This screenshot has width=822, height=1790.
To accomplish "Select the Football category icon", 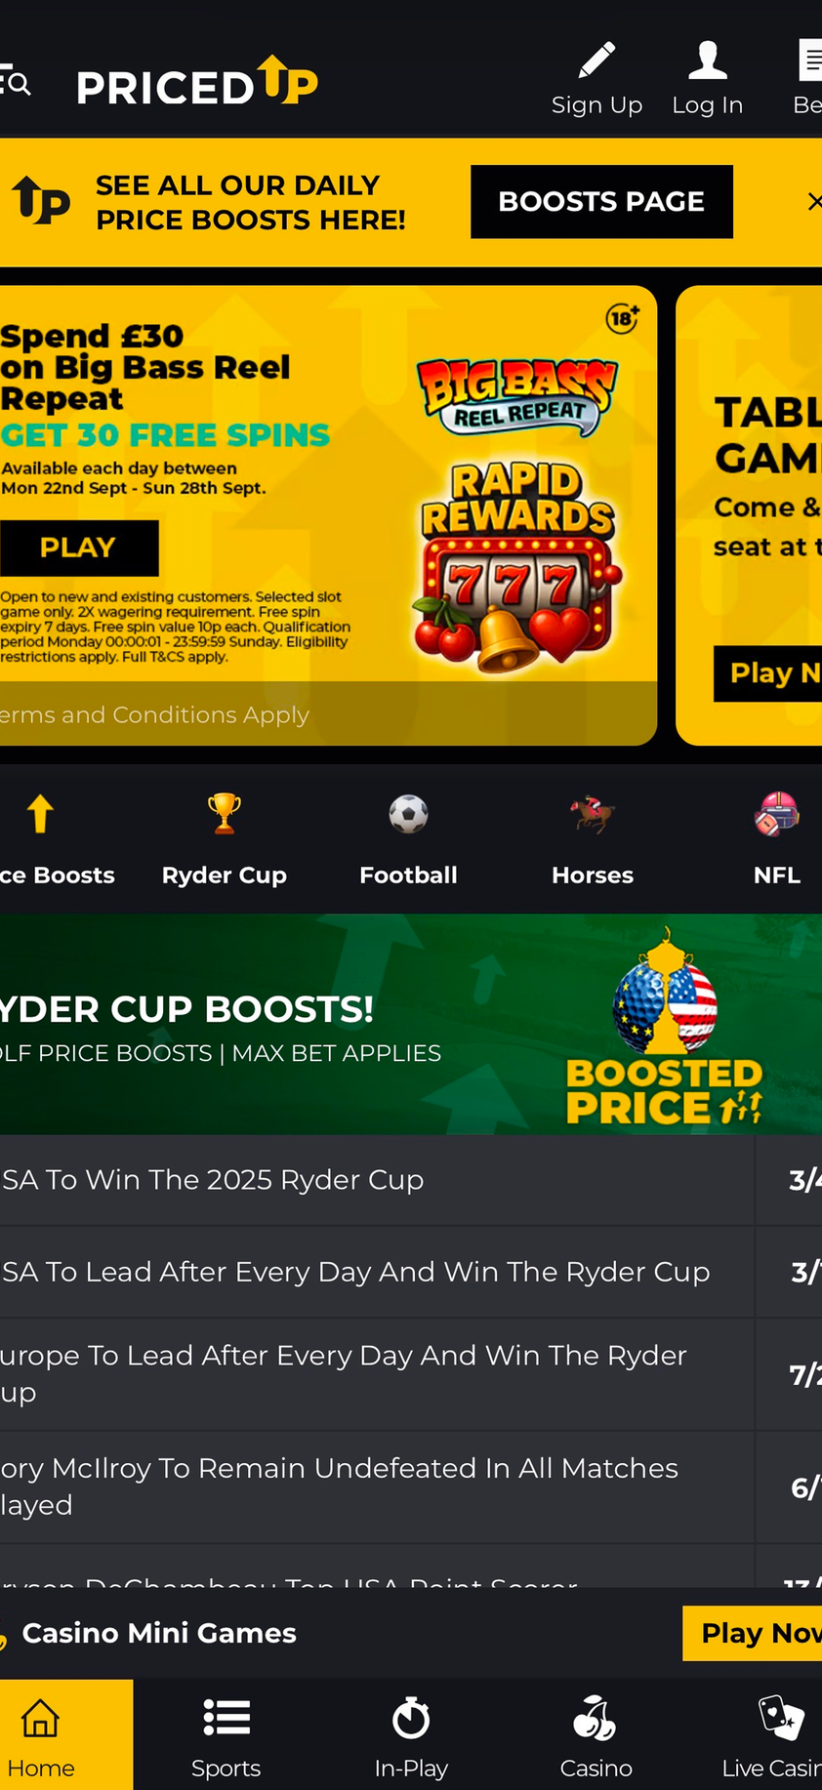I will [408, 814].
